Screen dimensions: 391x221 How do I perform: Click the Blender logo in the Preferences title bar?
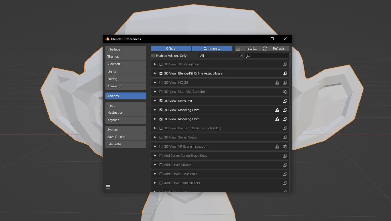(107, 39)
